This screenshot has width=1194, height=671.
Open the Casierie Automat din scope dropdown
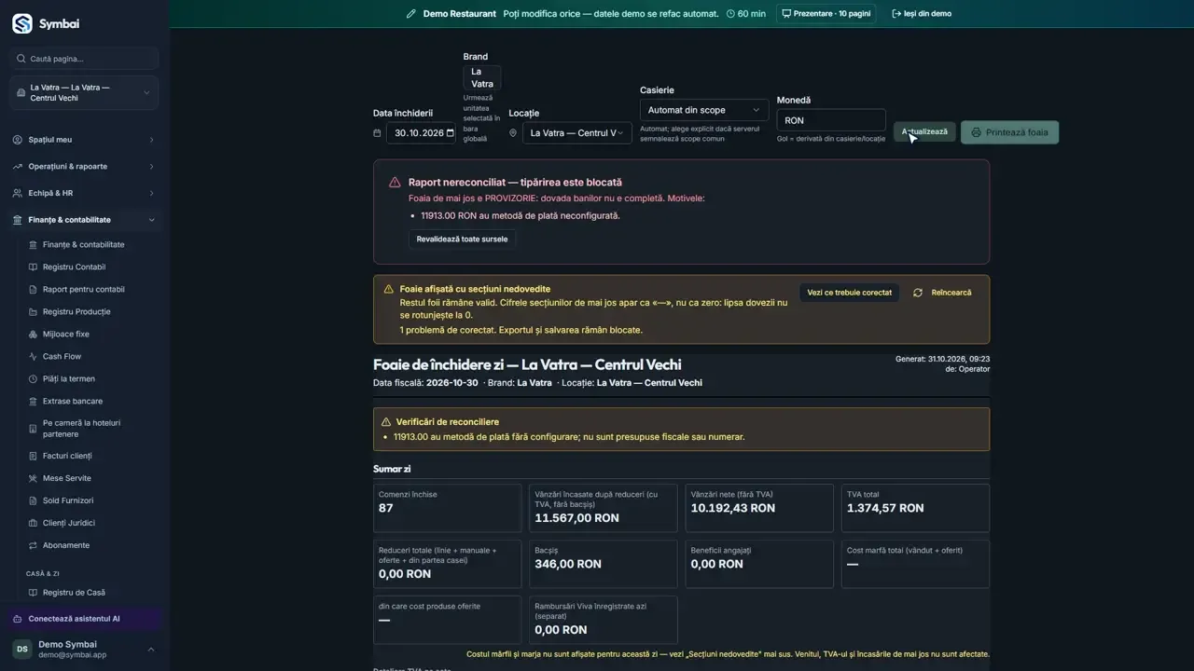pyautogui.click(x=704, y=110)
